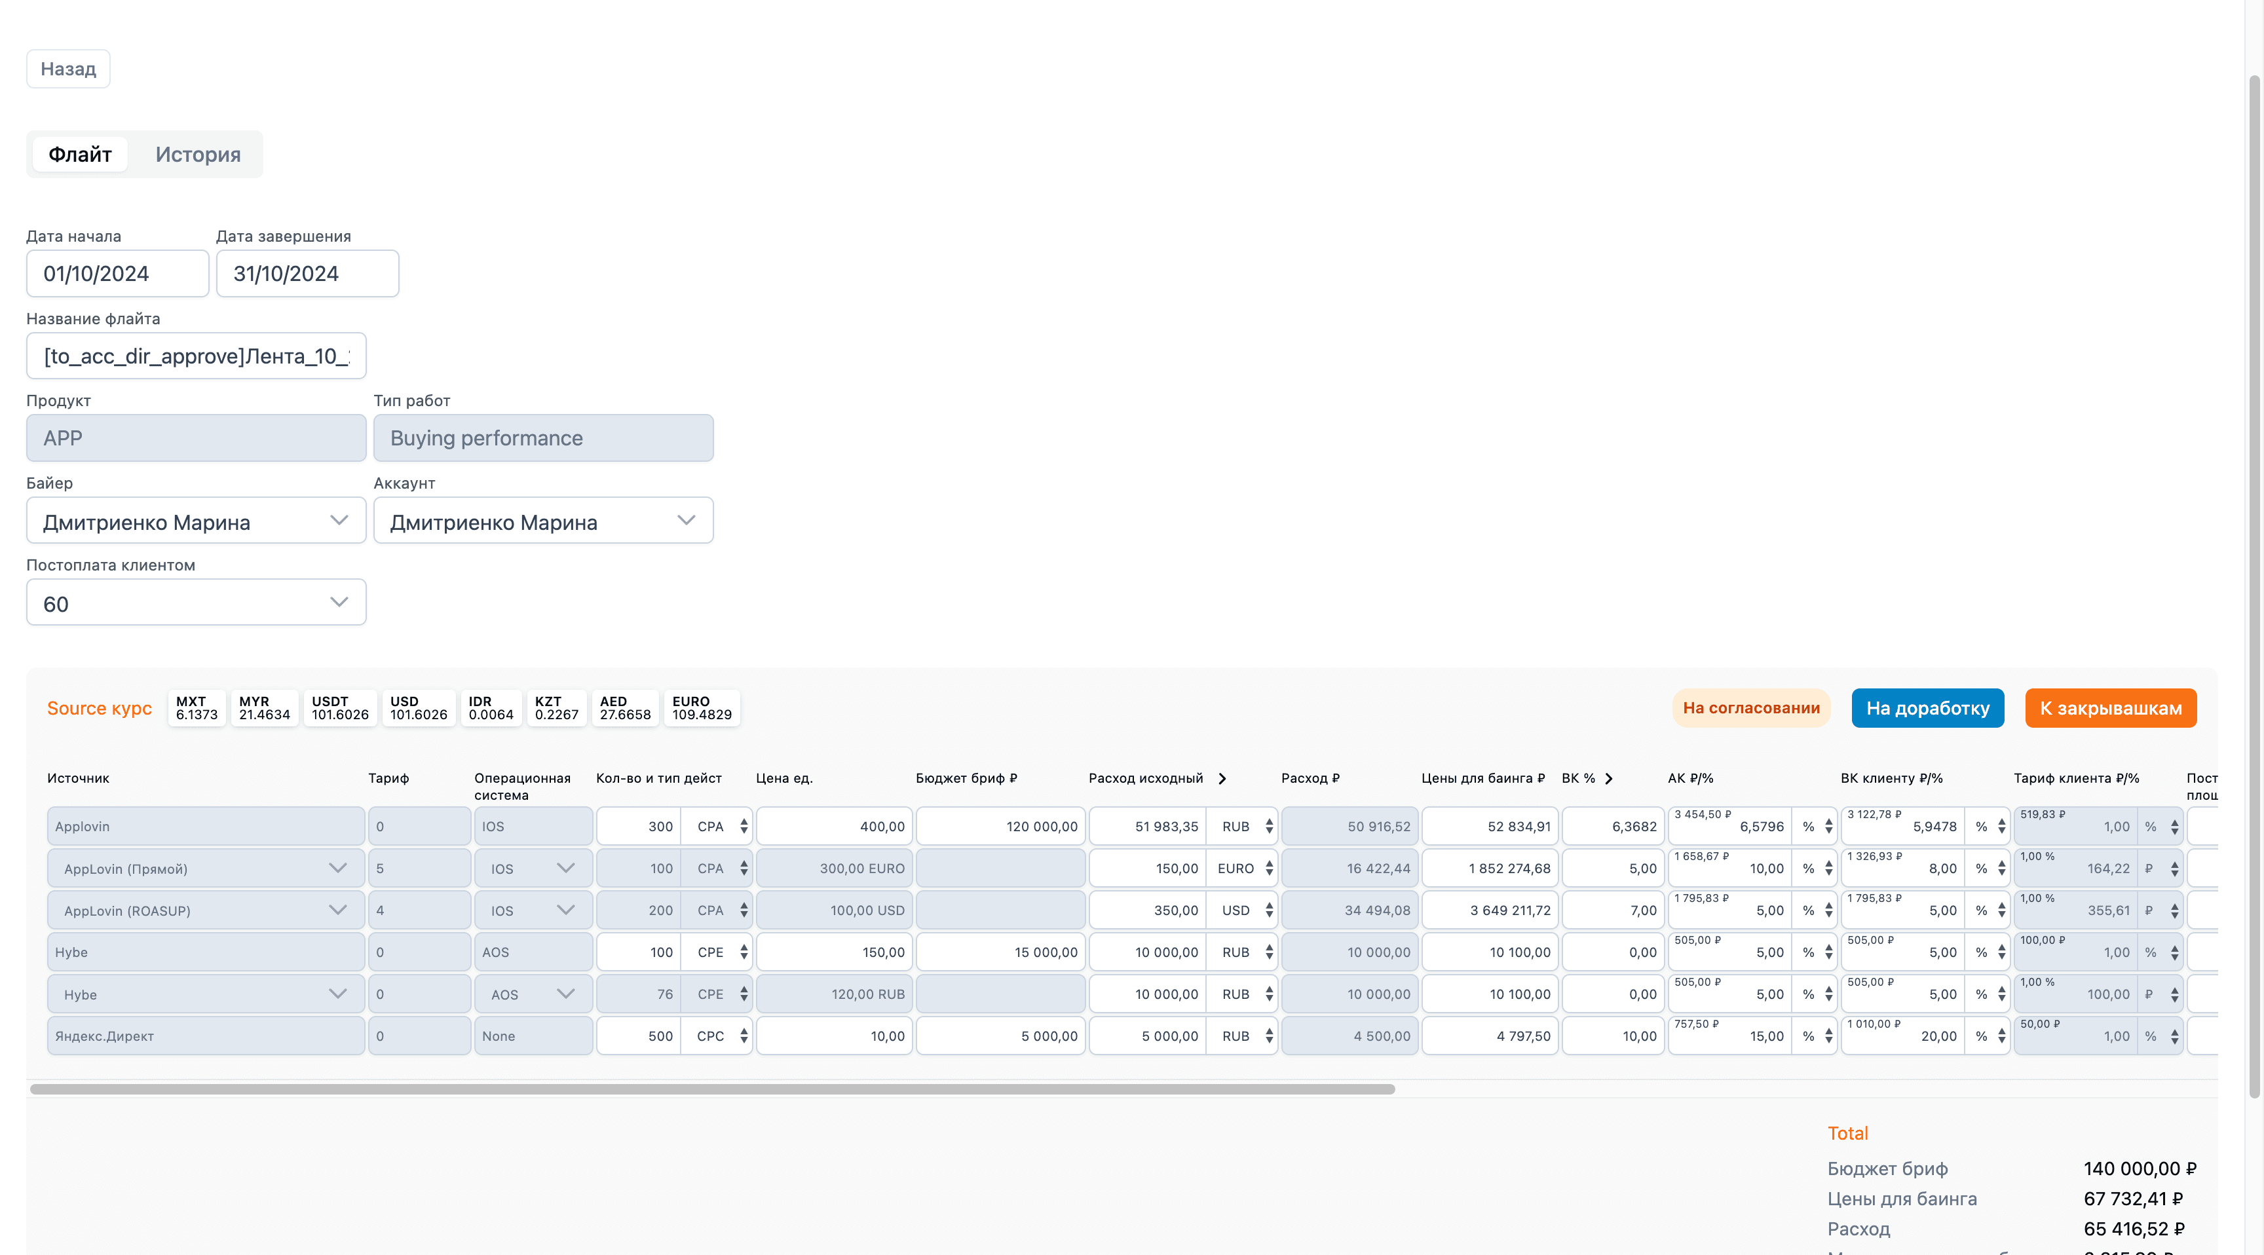
Task: Change RUB currency selector in Applovin row
Action: (x=1242, y=826)
